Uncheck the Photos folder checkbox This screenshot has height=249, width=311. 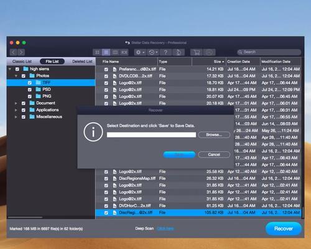click(24, 76)
